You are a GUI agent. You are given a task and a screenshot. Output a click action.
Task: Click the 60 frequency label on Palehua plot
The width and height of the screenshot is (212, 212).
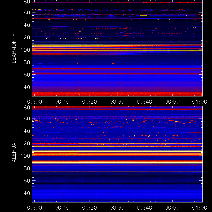coord(27,181)
